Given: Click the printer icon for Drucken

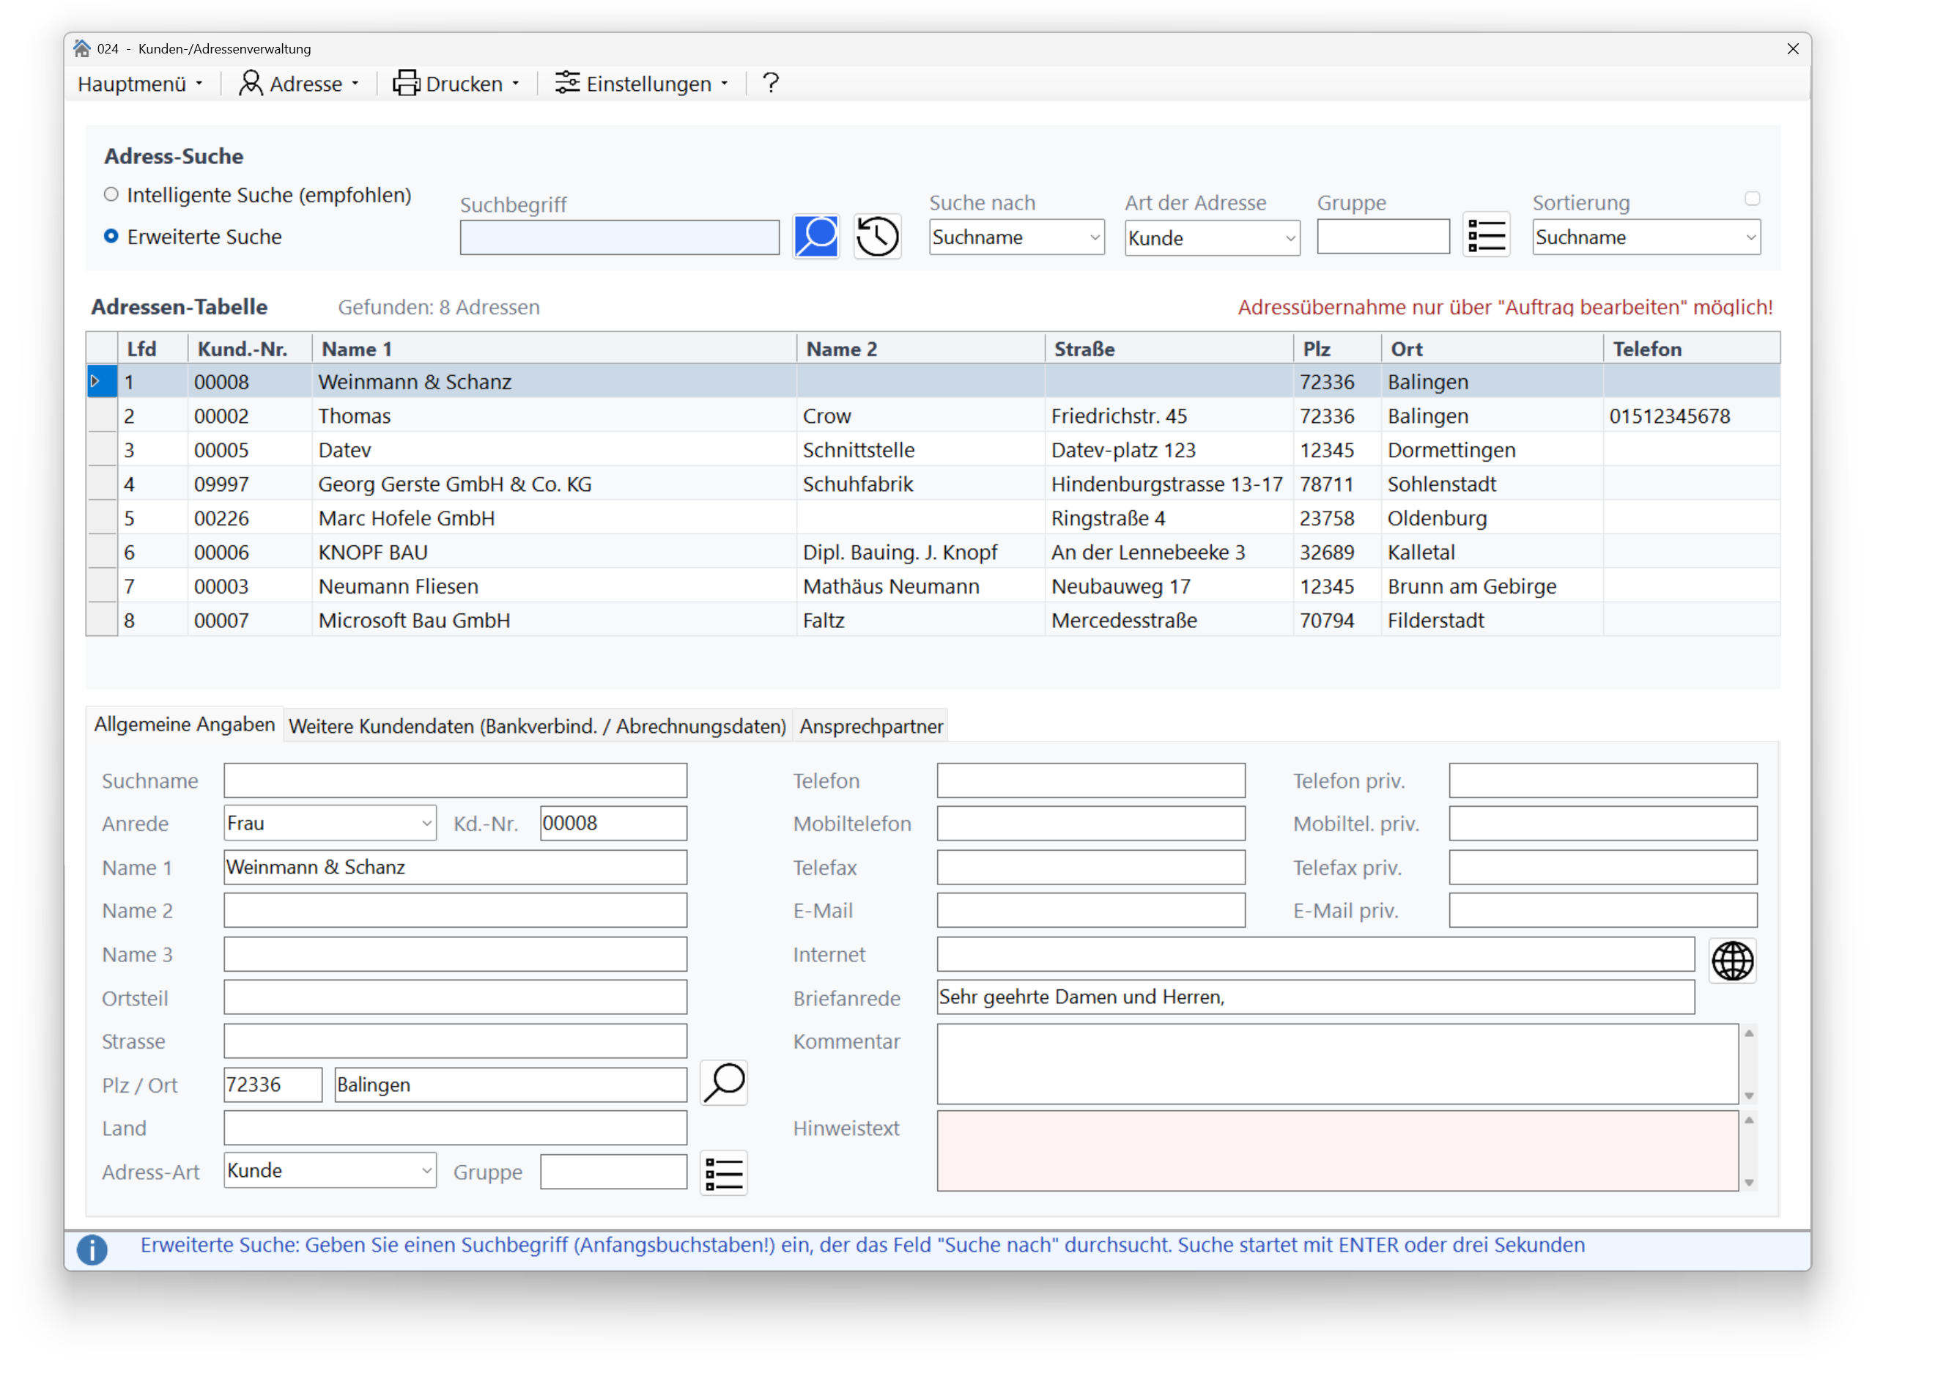Looking at the screenshot, I should [x=406, y=83].
